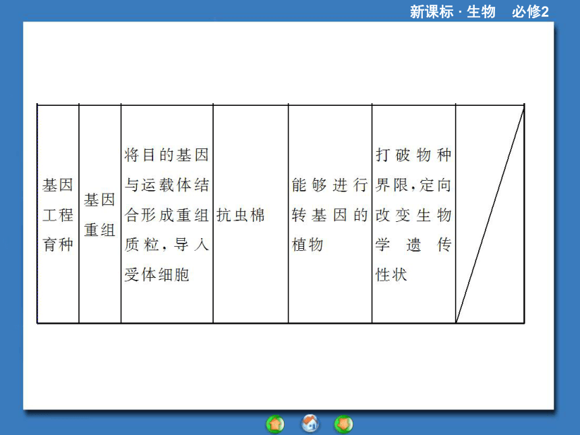580x435 pixels.
Task: Click the cell 能够进行转基因的植物
Action: point(330,214)
